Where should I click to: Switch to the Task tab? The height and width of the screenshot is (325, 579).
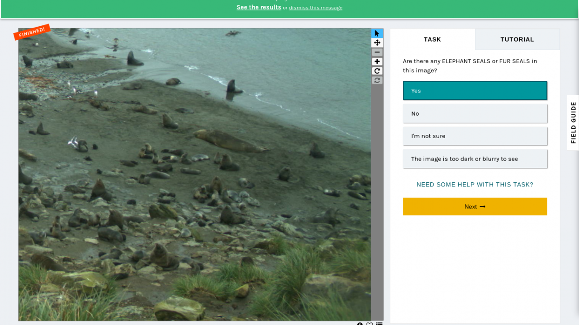tap(432, 39)
